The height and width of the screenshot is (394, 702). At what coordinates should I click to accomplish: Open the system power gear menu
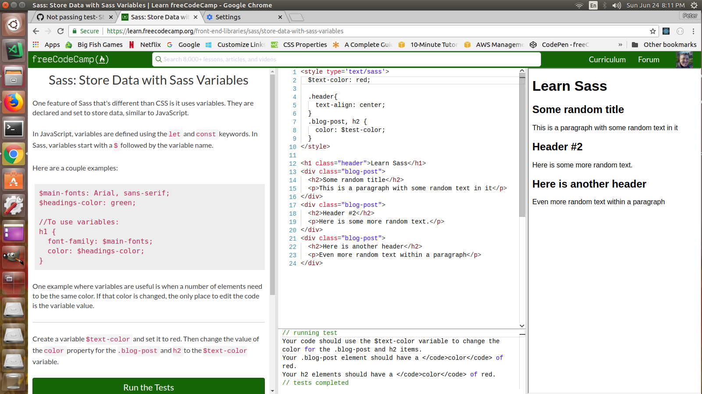[694, 5]
